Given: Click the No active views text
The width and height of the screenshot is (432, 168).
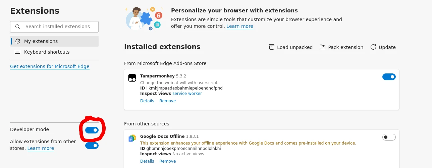Looking at the screenshot, I should coord(188,154).
